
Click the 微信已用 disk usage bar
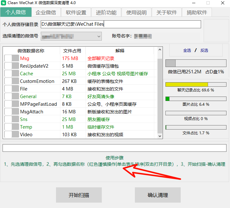tap(196, 63)
